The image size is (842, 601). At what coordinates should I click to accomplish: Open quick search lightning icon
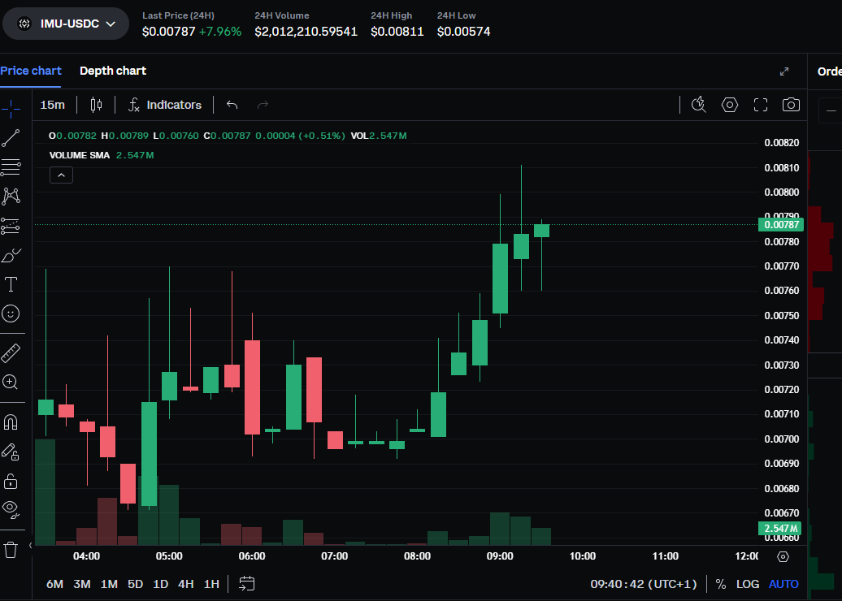pyautogui.click(x=699, y=105)
